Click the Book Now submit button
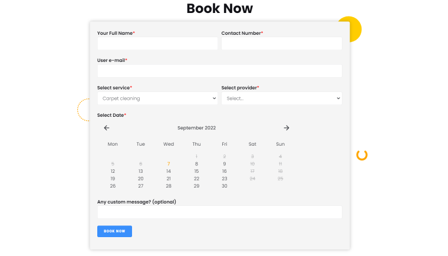The width and height of the screenshot is (448, 256). pos(114,231)
